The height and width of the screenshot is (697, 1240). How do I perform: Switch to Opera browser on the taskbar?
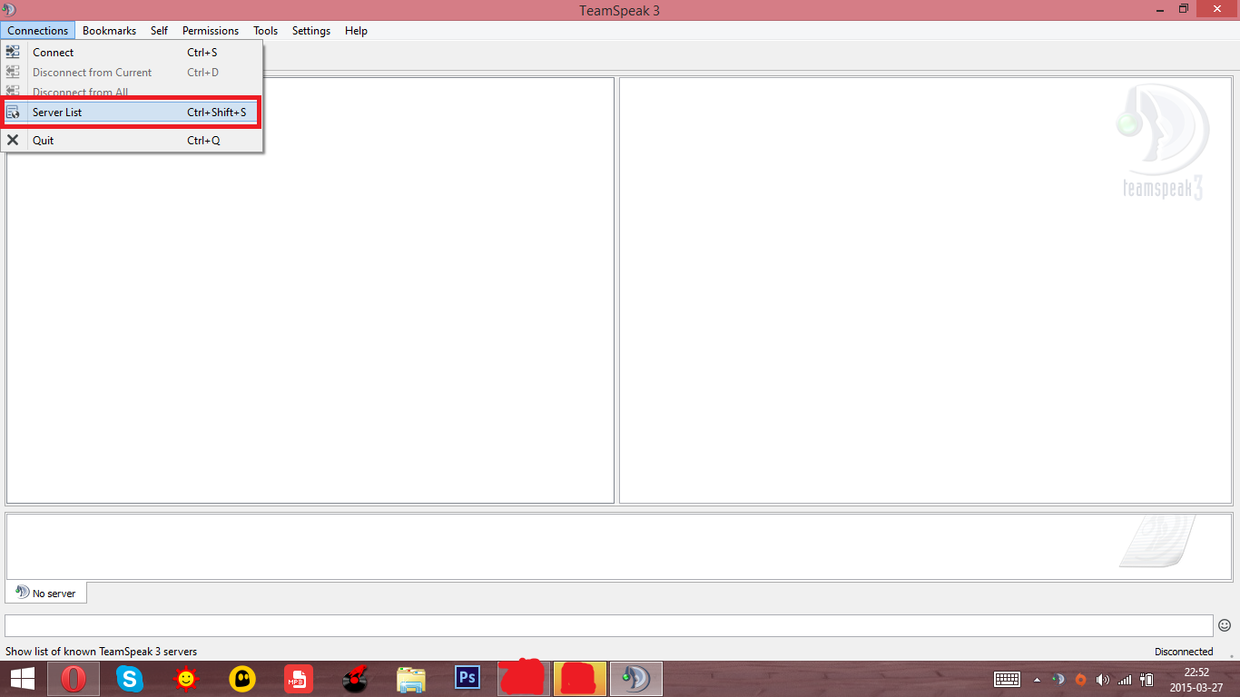point(74,679)
